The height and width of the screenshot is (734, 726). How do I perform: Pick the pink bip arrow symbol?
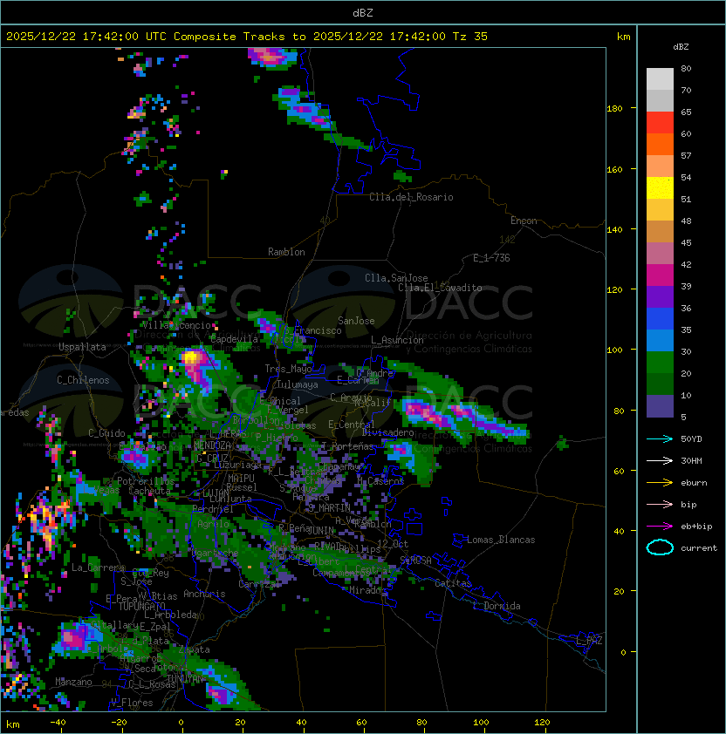pyautogui.click(x=660, y=505)
